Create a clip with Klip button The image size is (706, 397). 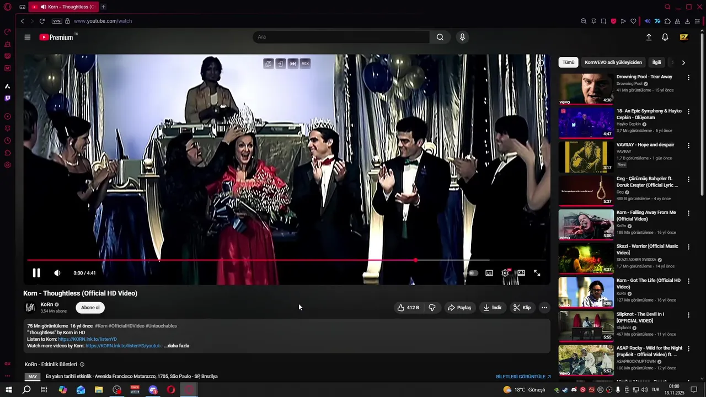pyautogui.click(x=522, y=308)
